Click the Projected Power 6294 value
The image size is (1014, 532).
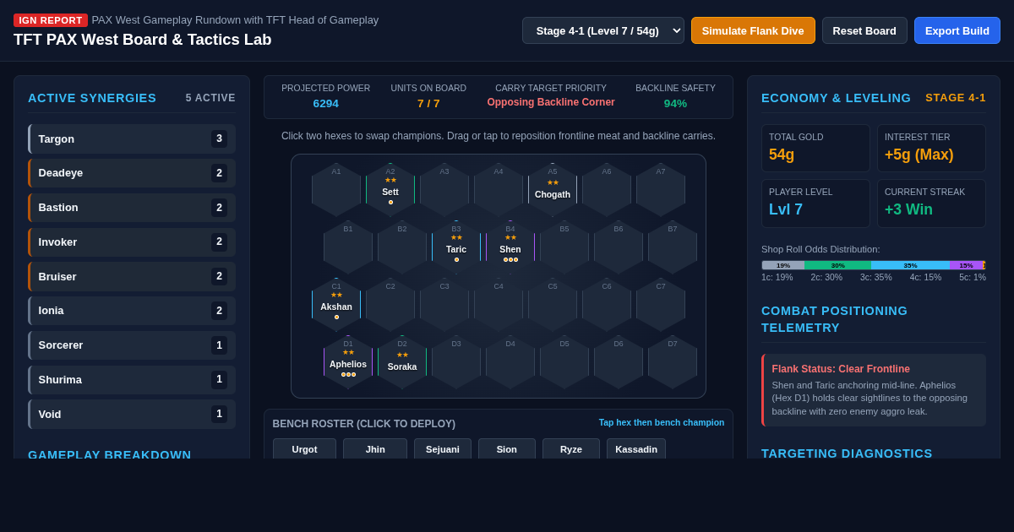tap(325, 103)
